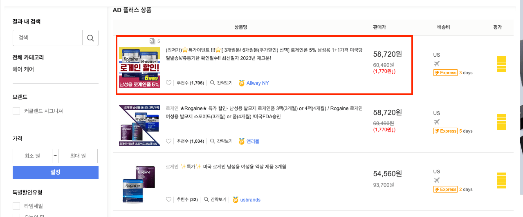The width and height of the screenshot is (523, 217).
Task: Click the airplane icon in the 3 days row
Action: (x=437, y=64)
